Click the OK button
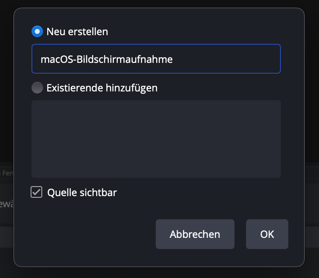 (267, 234)
